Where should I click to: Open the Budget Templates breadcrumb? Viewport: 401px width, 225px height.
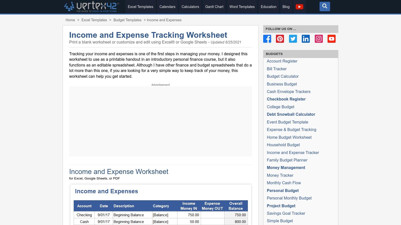point(127,20)
